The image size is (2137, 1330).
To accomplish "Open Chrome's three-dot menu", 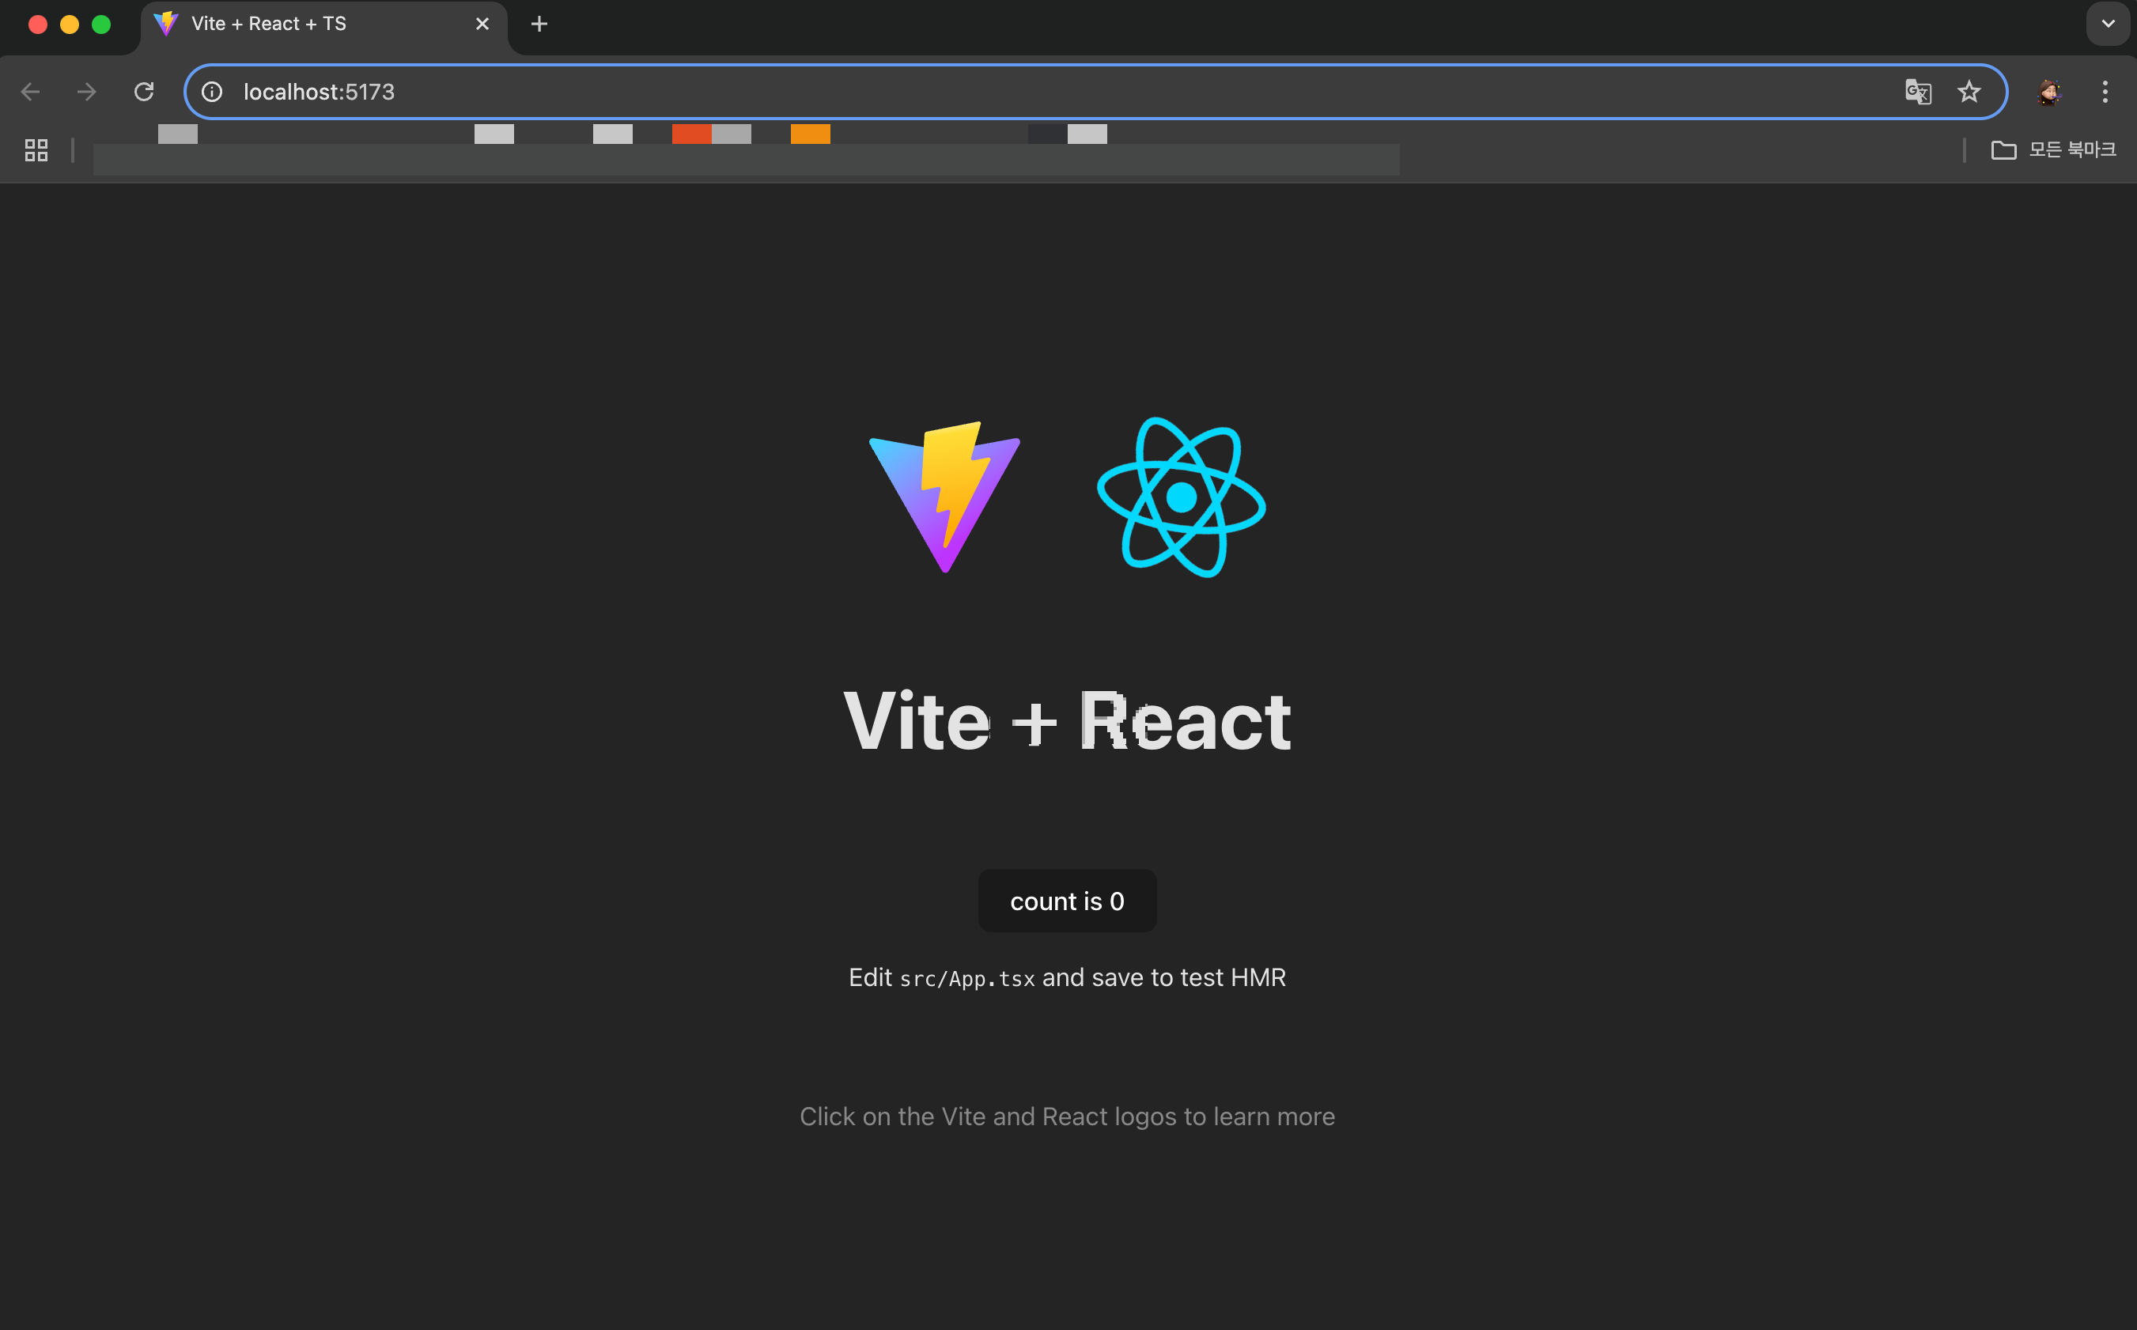I will click(x=2105, y=92).
